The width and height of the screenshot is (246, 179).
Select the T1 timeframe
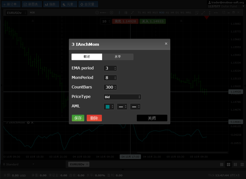[x=139, y=13]
